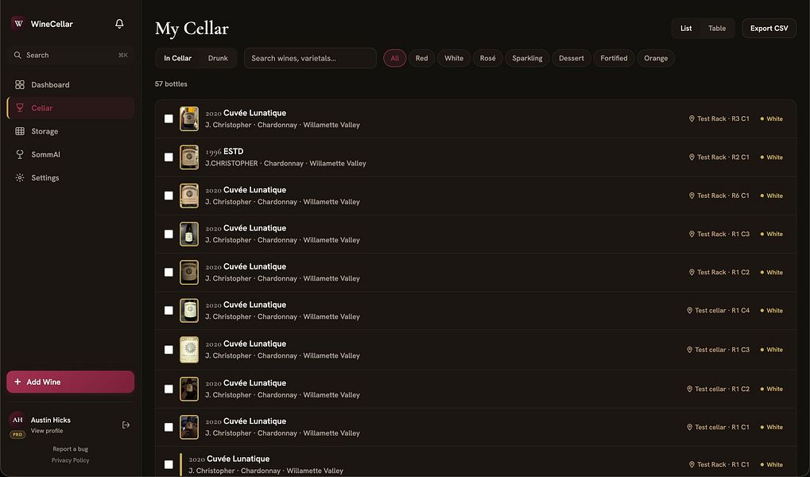Check the Test Rack R1 C3 bottle checkbox
The image size is (810, 477).
169,234
